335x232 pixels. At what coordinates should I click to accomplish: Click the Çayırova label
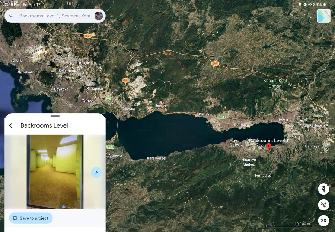click(61, 89)
